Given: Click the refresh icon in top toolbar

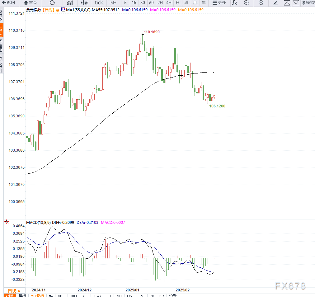Looking at the screenshot, I should pos(52,3).
